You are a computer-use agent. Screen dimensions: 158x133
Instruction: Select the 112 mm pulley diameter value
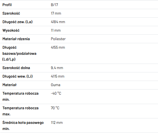[57, 123]
